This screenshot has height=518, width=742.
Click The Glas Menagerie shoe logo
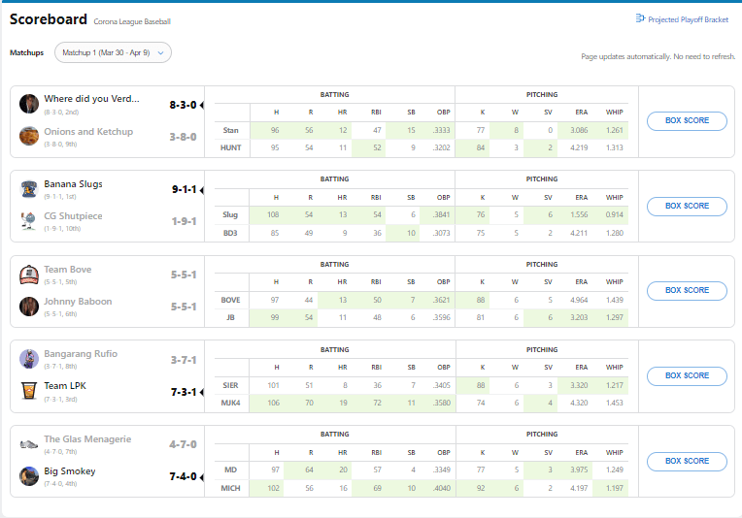click(x=29, y=443)
